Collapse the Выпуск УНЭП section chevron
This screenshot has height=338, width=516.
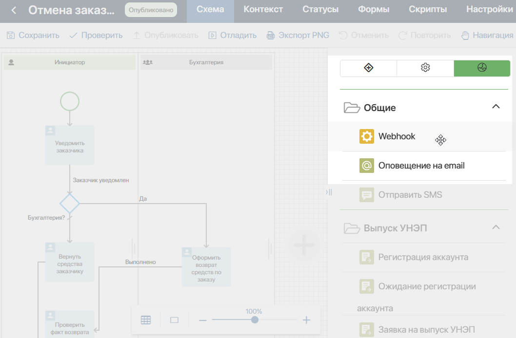496,227
